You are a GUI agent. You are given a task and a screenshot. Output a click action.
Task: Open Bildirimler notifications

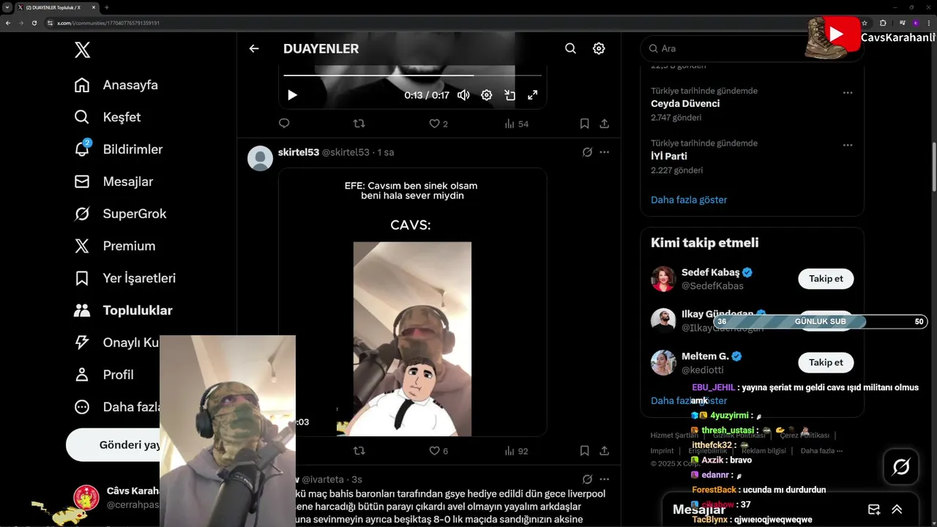119,149
